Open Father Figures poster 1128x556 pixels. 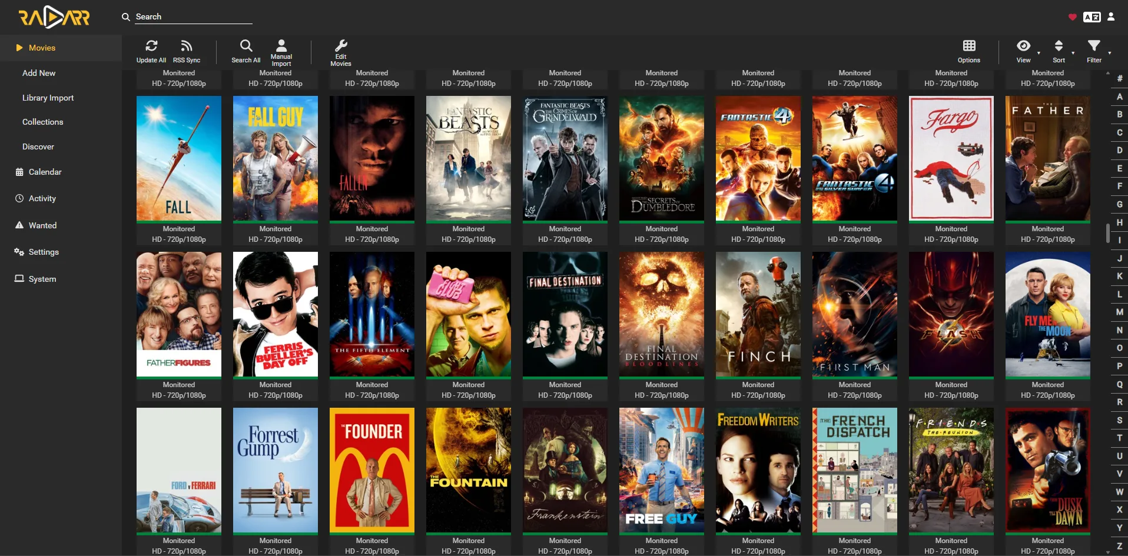179,314
